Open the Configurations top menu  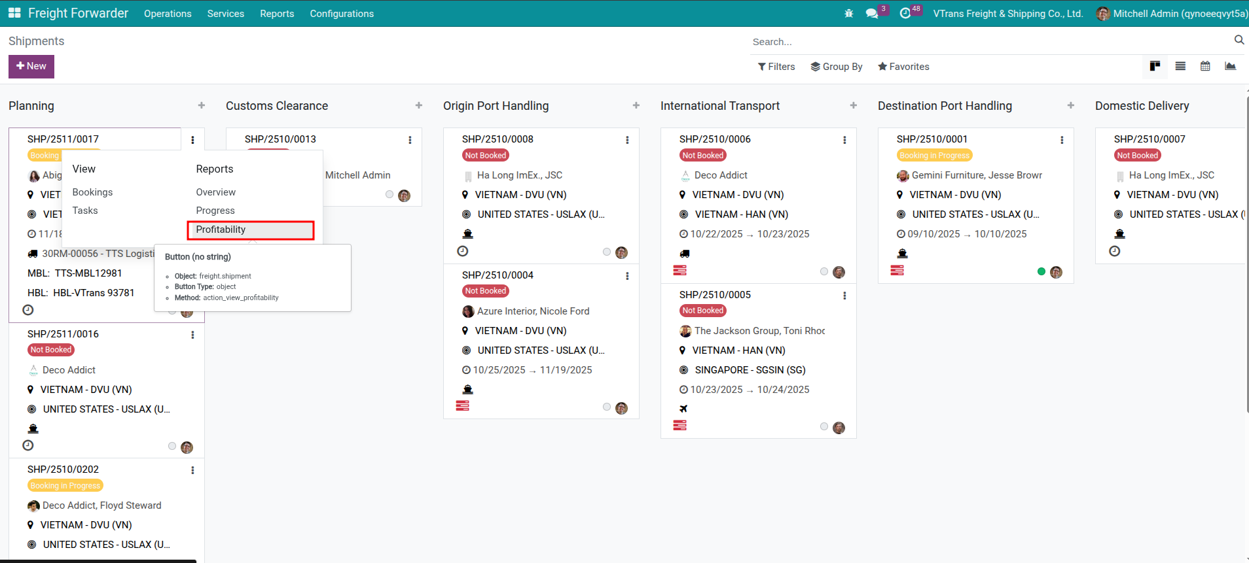(342, 14)
